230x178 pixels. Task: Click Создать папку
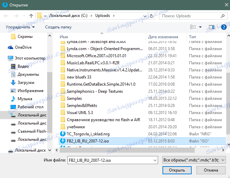[x=58, y=27]
